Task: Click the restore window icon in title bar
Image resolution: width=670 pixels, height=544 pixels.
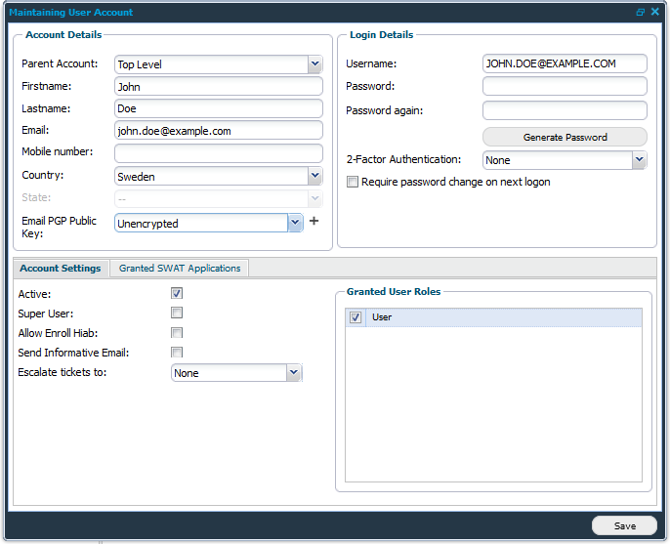Action: click(x=641, y=13)
